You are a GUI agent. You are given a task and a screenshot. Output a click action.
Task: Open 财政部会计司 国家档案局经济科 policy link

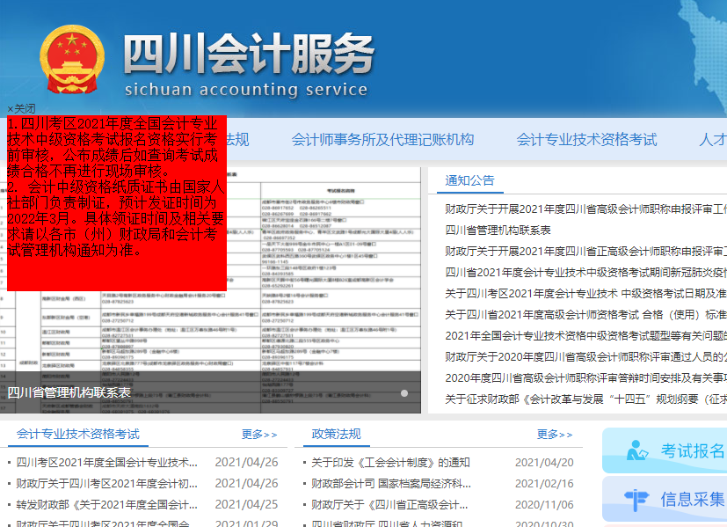[390, 484]
